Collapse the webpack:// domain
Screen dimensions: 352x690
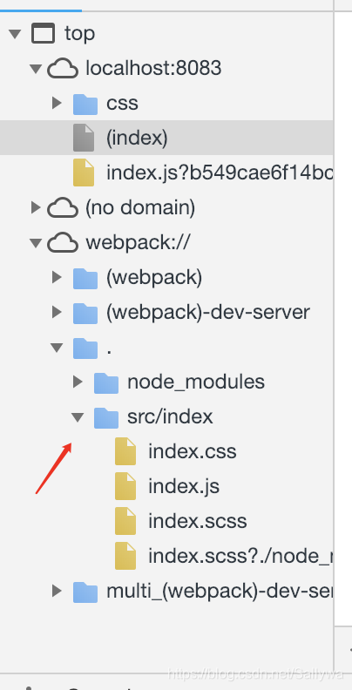point(36,242)
